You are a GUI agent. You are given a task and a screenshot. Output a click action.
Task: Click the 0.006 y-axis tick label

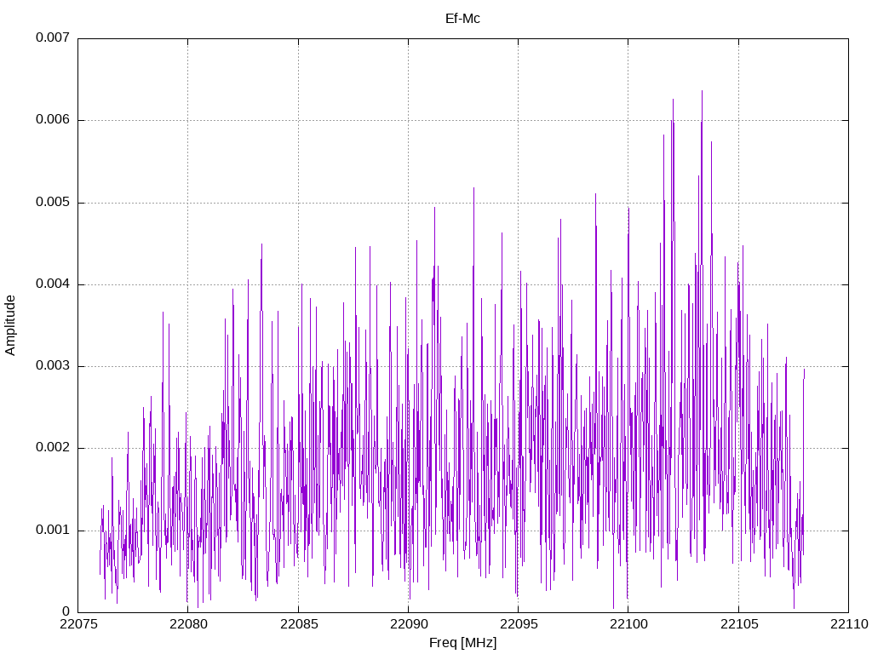pos(53,119)
